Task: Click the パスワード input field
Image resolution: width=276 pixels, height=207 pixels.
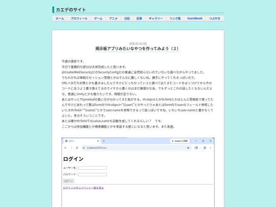Action: (x=93, y=174)
